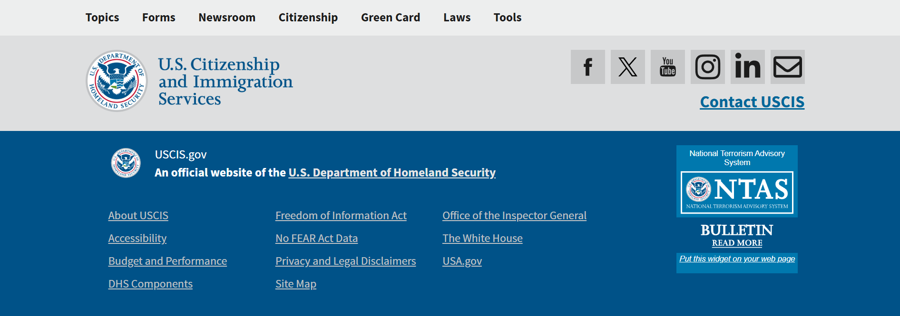Click the NTAS bulletin widget image

(x=737, y=192)
